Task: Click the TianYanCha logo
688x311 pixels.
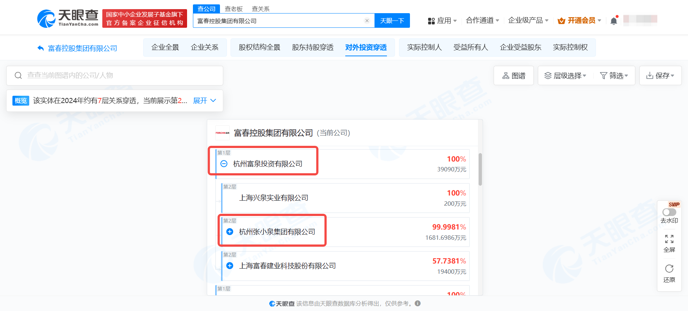Action: coord(68,18)
